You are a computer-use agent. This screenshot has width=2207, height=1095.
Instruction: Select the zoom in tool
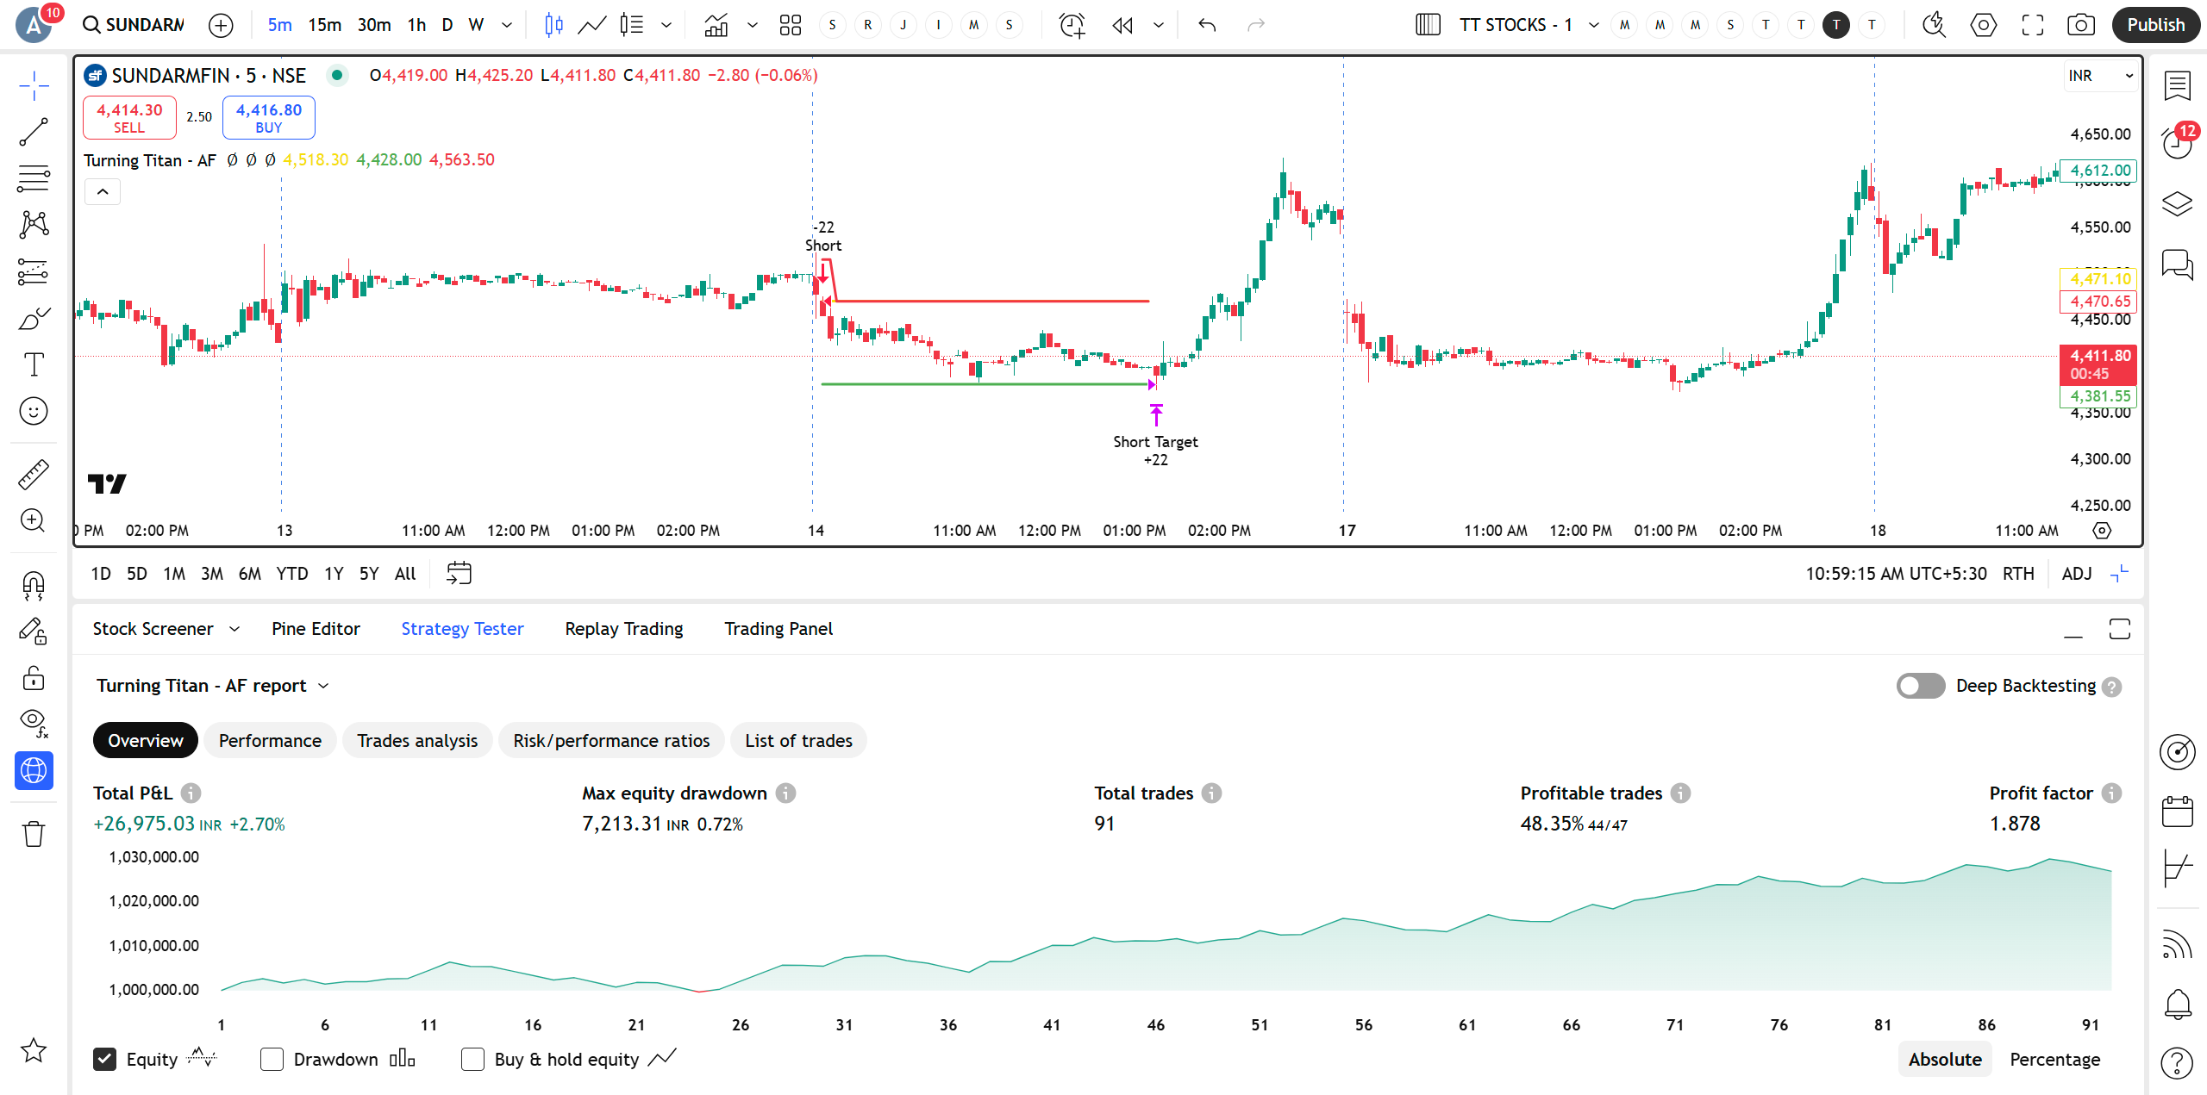coord(34,520)
